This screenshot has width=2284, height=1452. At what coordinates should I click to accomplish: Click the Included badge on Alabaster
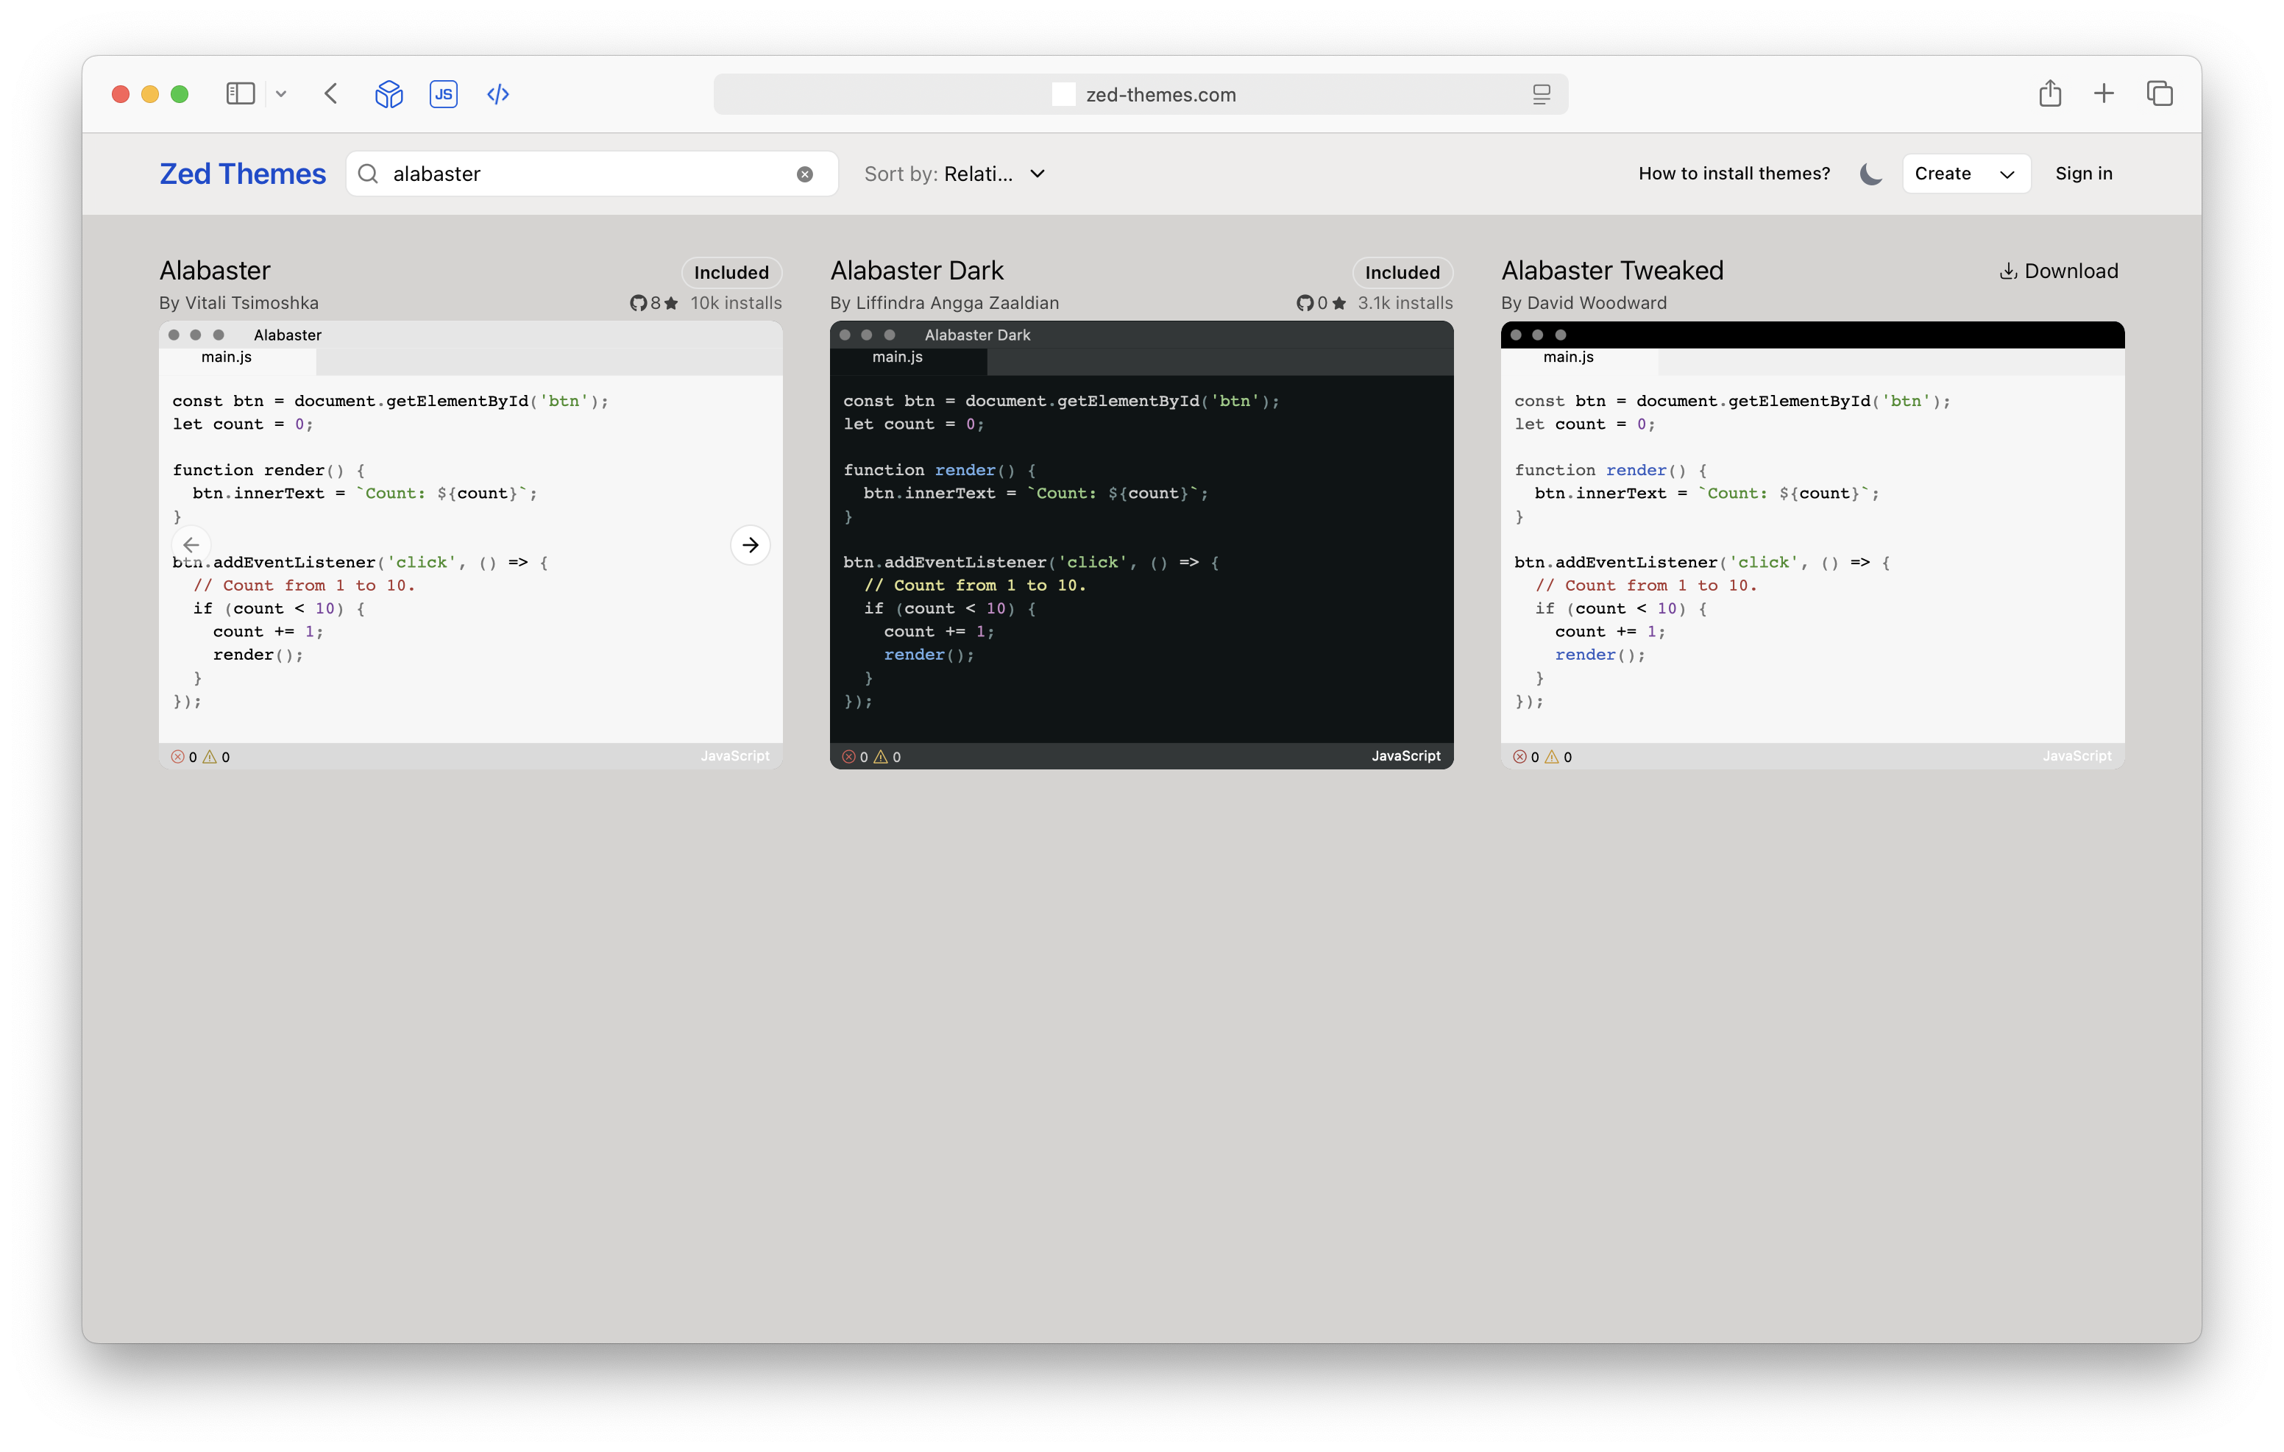click(x=731, y=272)
